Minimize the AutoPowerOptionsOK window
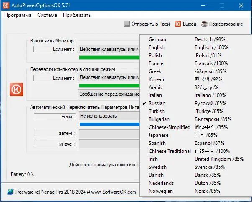This screenshot has height=202, width=252. [x=203, y=5]
